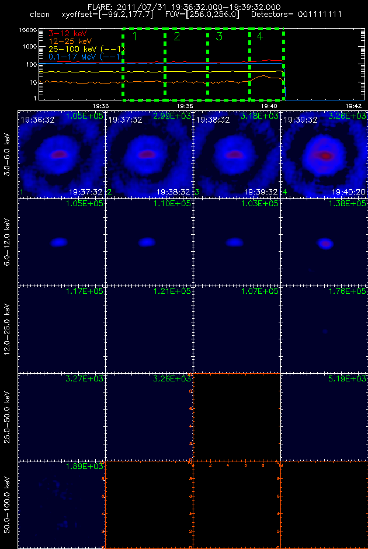Click the 1.10E+05 peak value
The height and width of the screenshot is (549, 368).
coord(172,203)
